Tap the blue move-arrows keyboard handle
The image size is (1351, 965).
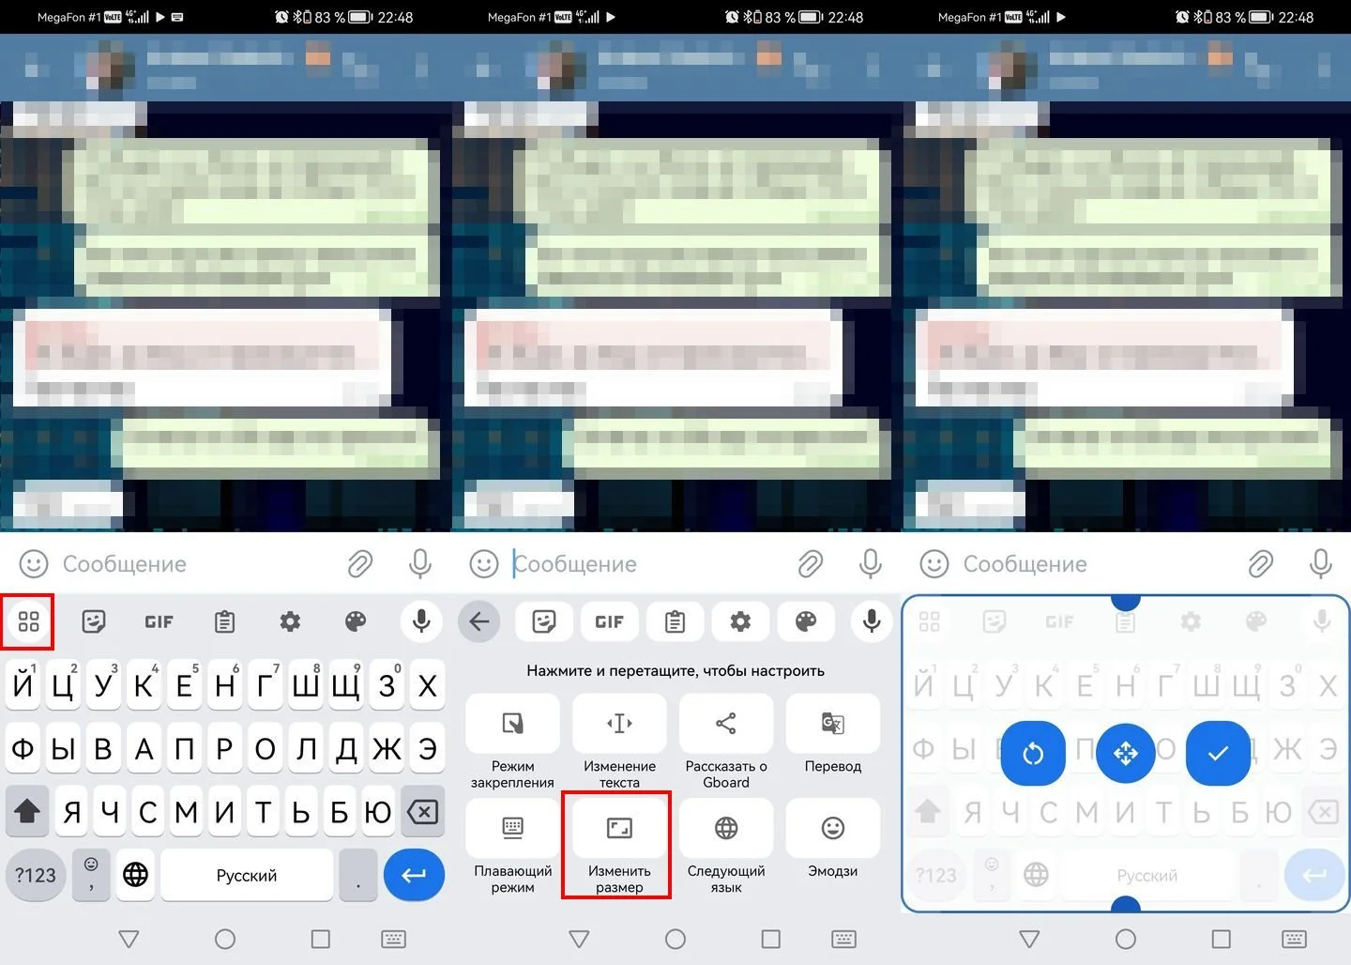tap(1126, 753)
